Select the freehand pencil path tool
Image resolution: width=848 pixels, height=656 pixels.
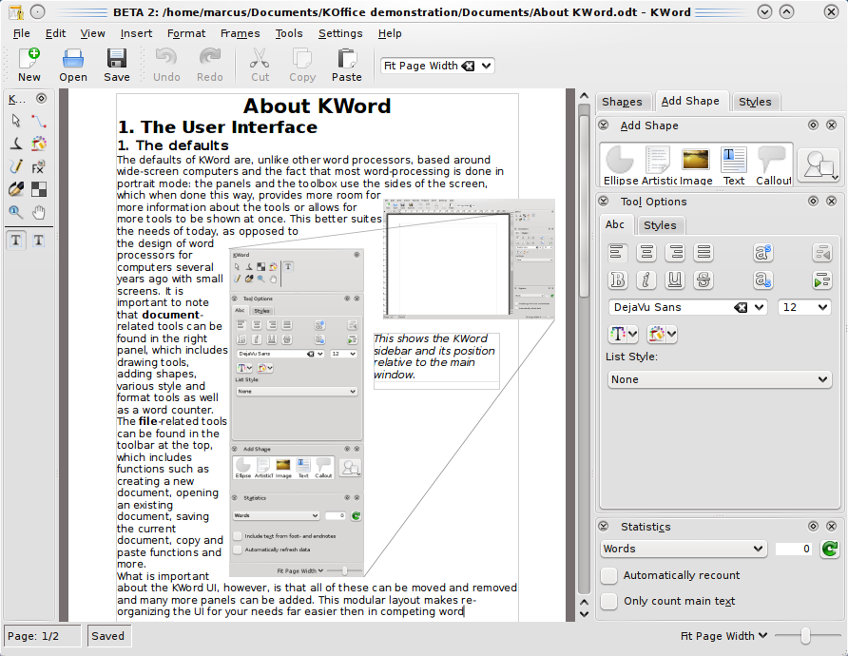pyautogui.click(x=15, y=166)
